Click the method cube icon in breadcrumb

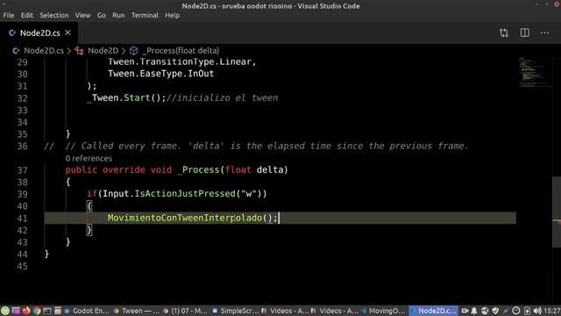pyautogui.click(x=133, y=51)
